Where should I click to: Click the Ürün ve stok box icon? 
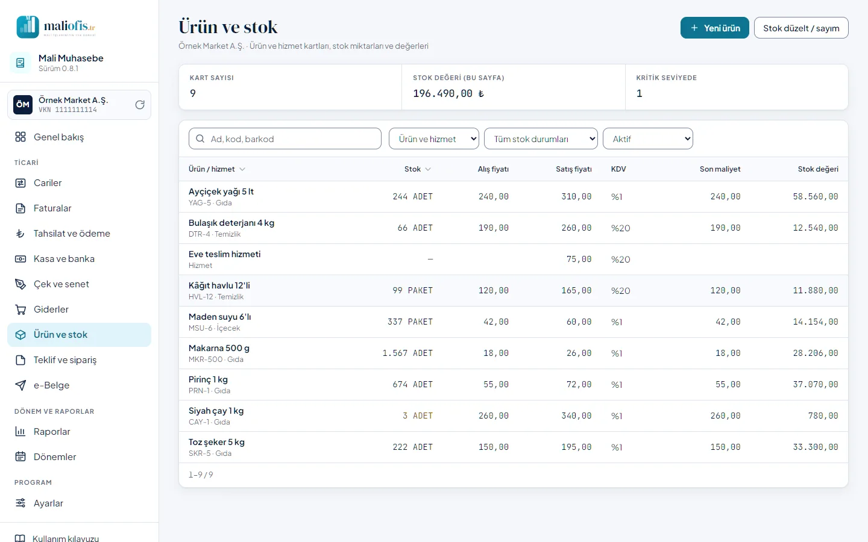(20, 335)
